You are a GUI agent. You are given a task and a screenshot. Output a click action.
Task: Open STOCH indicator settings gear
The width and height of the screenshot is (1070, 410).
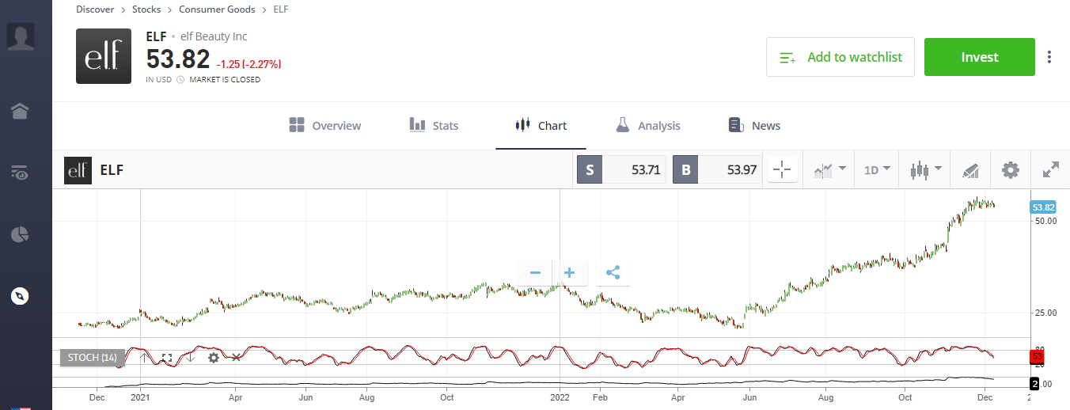pos(213,358)
